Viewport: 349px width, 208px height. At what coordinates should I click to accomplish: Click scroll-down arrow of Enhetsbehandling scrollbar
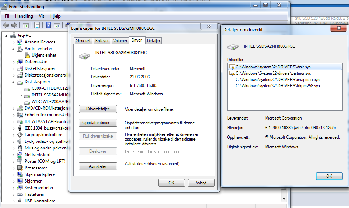point(284,199)
